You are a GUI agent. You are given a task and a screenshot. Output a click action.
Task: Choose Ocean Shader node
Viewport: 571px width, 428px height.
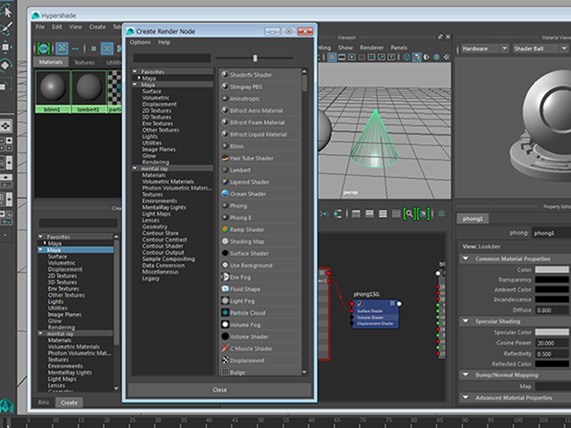pos(260,193)
